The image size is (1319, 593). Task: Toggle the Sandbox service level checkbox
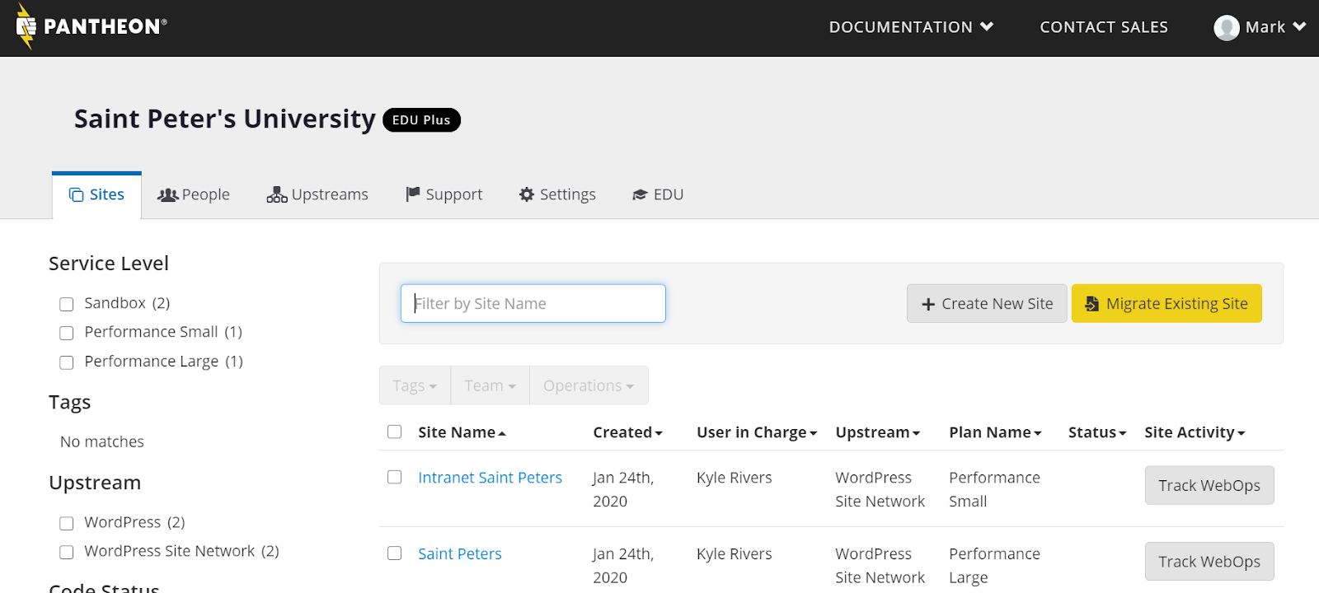(67, 304)
